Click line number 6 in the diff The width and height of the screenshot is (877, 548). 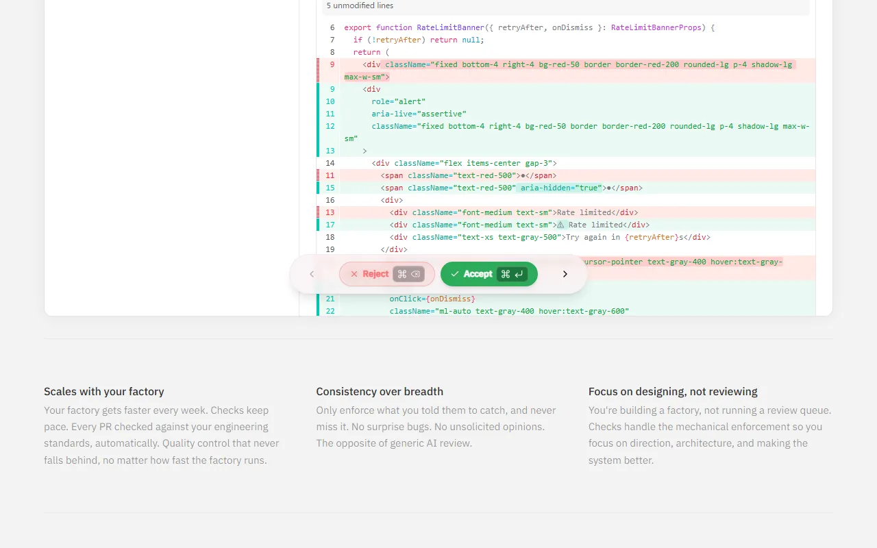(x=332, y=27)
